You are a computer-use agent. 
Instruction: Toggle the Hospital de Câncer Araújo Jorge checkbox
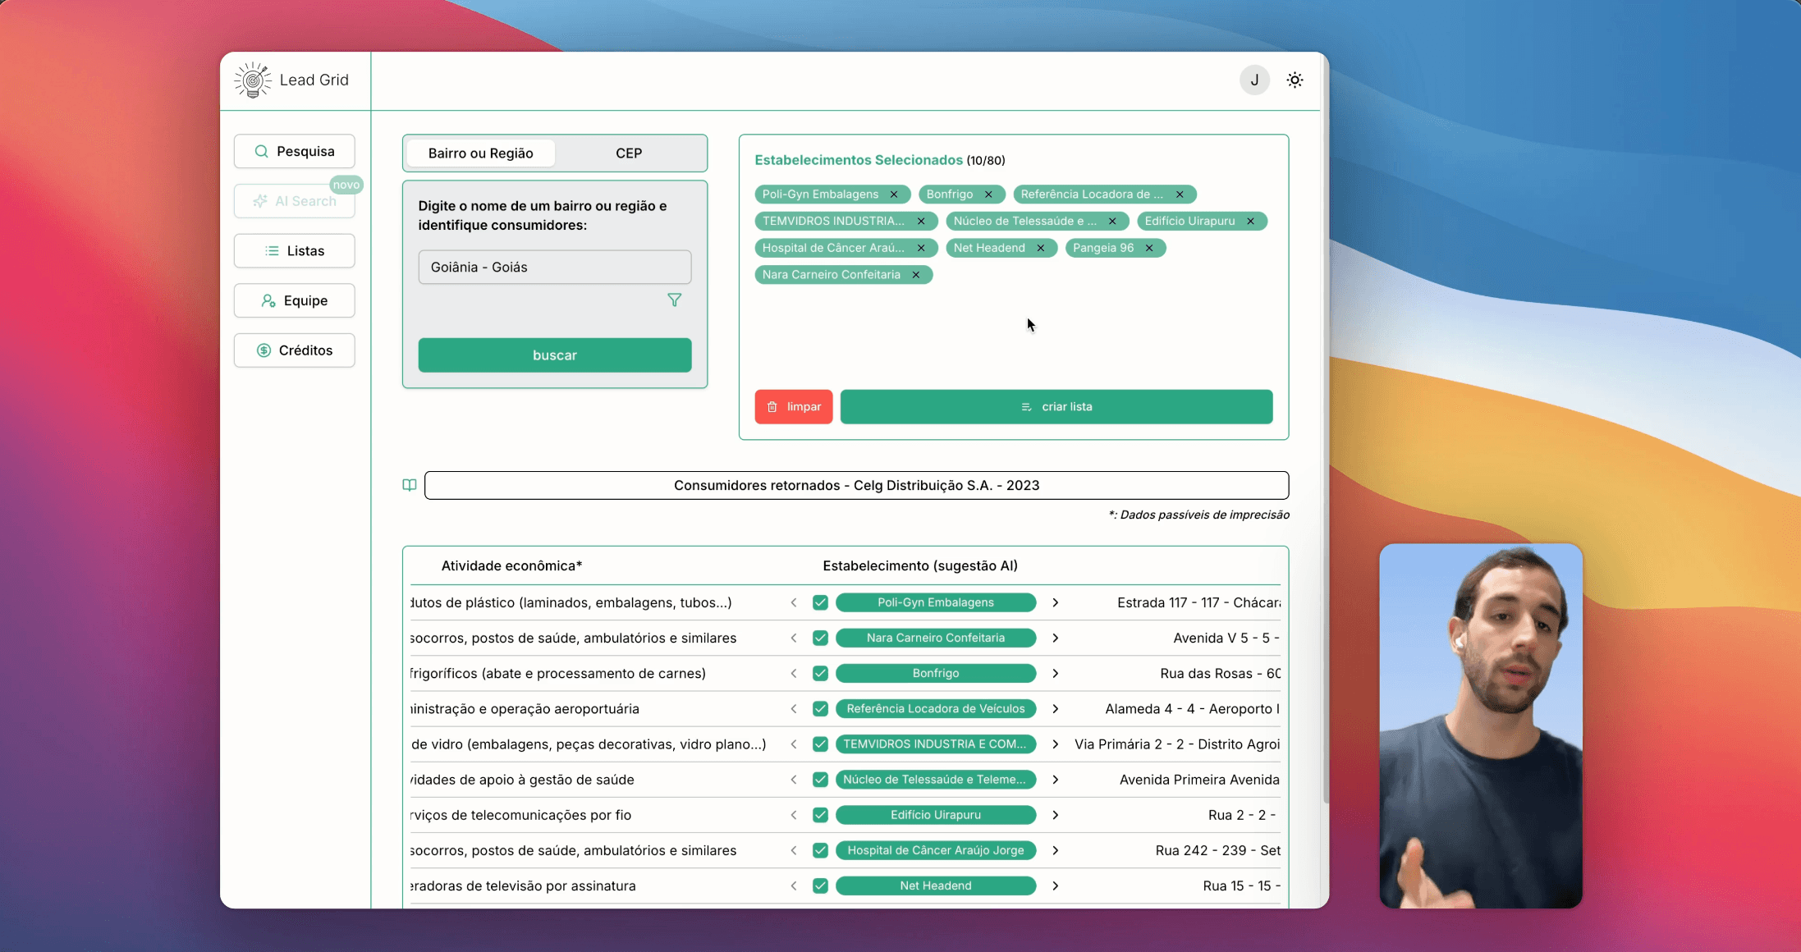pyautogui.click(x=820, y=850)
